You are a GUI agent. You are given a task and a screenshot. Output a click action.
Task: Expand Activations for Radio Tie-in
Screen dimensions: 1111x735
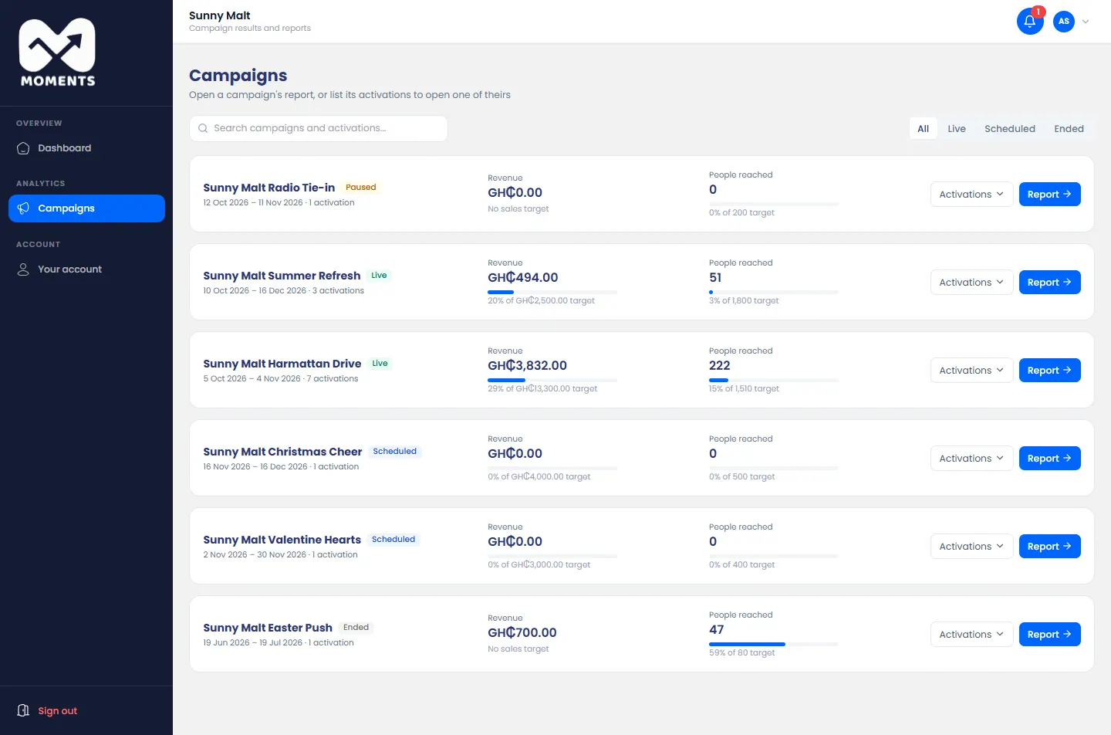click(971, 195)
